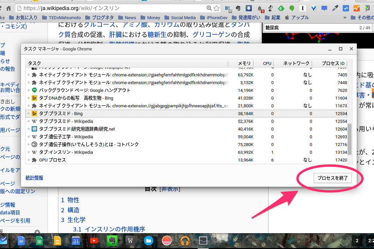The width and height of the screenshot is (374, 249).
Task: Click the Task Manager list scrollbar thumb
Action: [350, 139]
